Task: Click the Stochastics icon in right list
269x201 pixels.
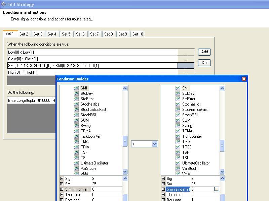Action: (178, 104)
